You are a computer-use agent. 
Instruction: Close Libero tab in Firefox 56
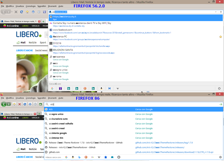(39, 21)
